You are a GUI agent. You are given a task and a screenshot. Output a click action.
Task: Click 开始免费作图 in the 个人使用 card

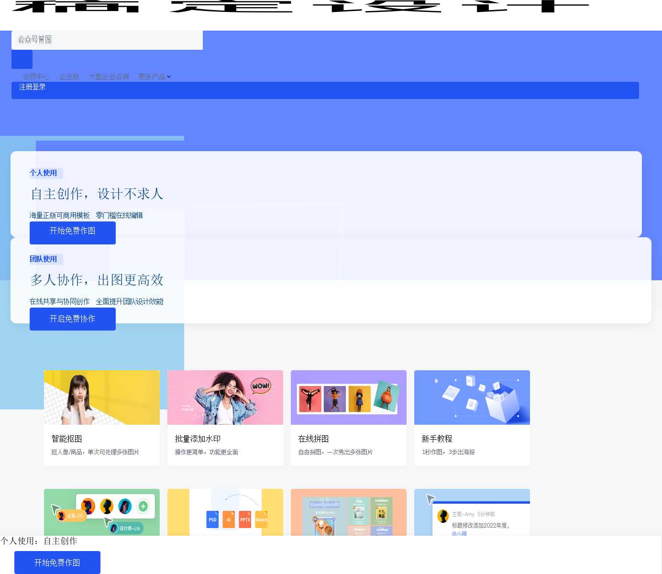pos(73,233)
